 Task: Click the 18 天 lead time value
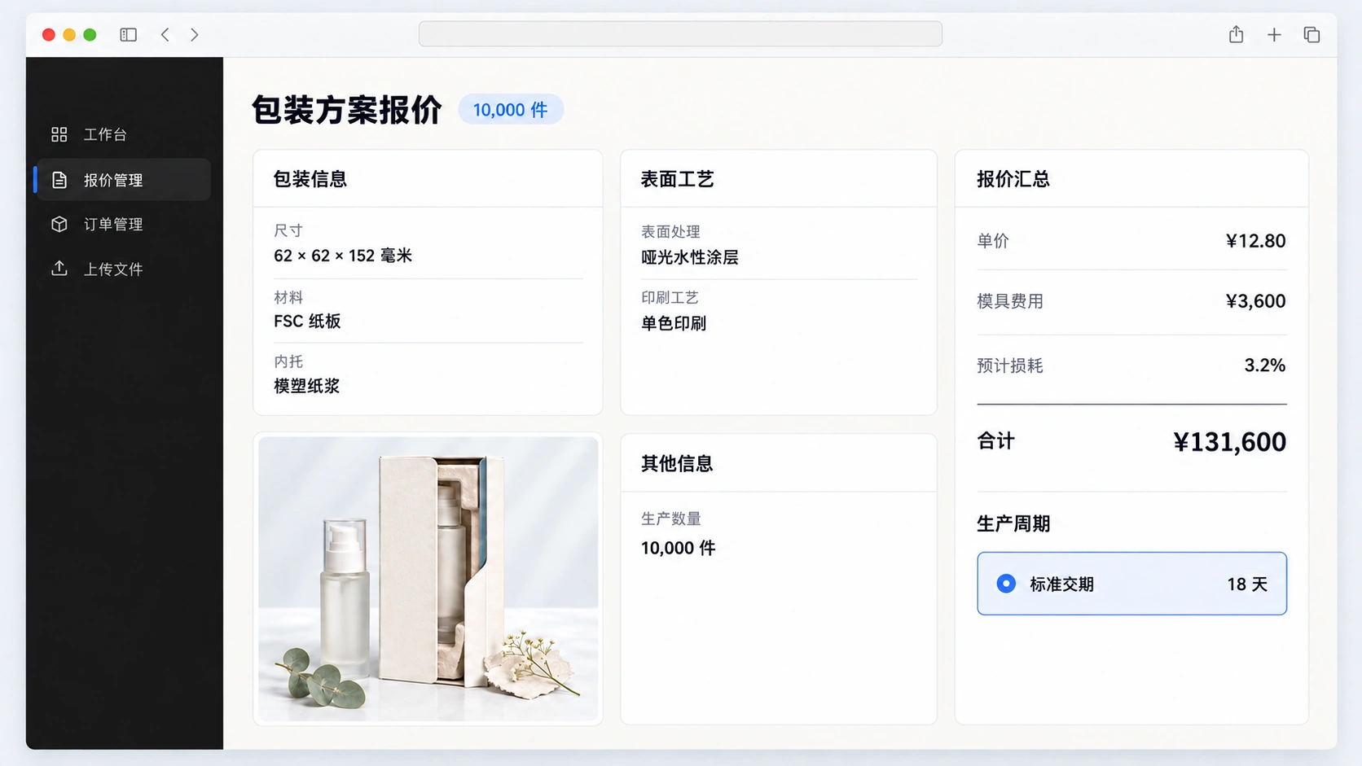coord(1247,584)
